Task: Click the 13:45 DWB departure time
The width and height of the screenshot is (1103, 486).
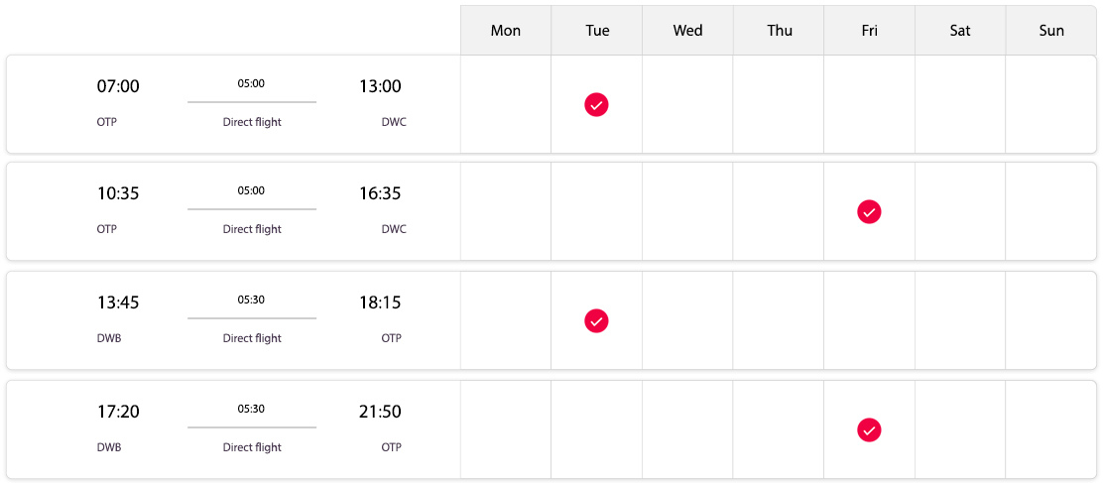Action: [118, 303]
